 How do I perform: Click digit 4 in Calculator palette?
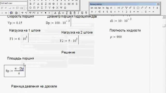point(103,12)
